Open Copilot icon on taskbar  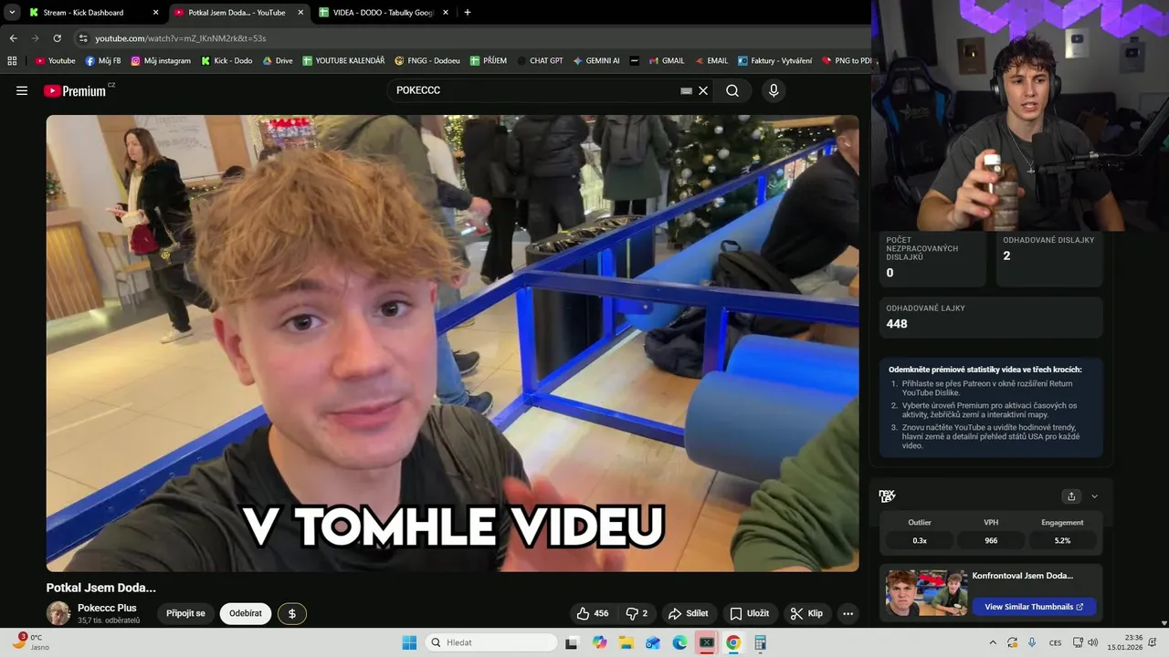599,642
